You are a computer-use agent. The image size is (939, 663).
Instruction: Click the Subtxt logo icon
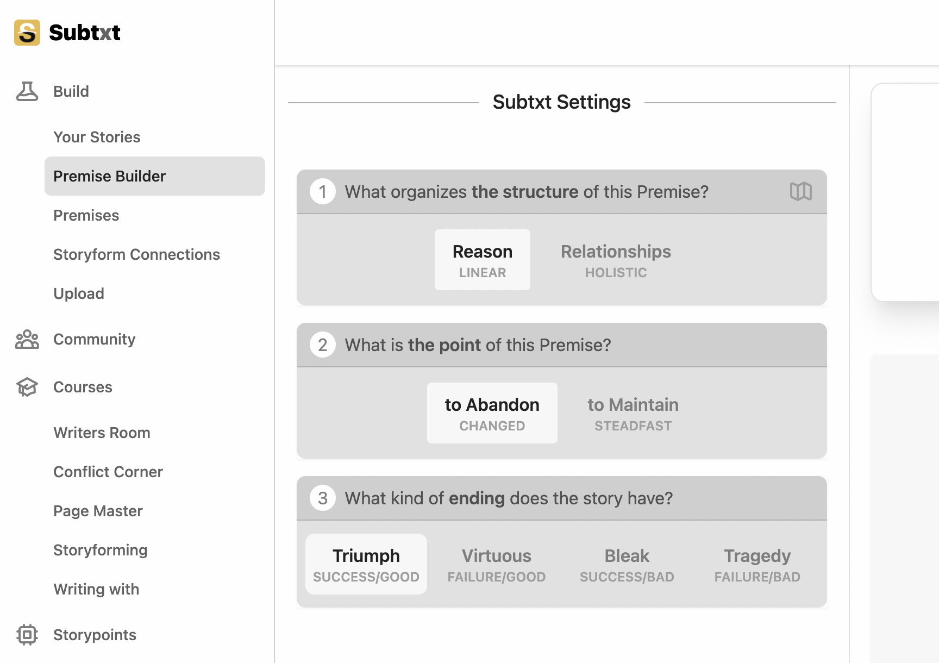point(27,33)
